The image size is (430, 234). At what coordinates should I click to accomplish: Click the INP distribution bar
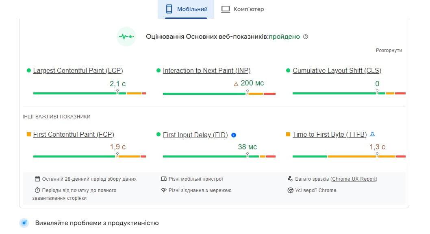pos(219,94)
